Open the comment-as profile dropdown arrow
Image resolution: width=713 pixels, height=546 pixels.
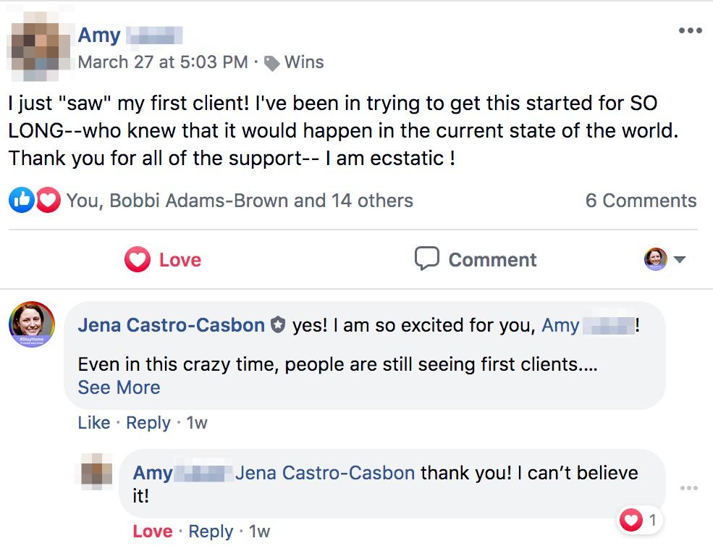click(x=679, y=259)
